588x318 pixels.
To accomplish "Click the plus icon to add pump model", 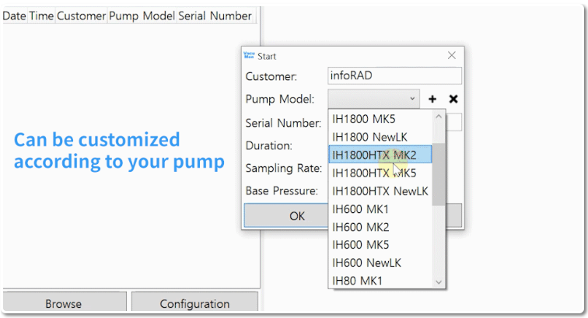I will click(x=432, y=99).
